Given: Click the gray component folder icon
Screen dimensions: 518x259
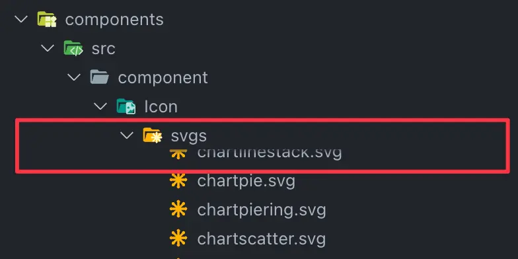Looking at the screenshot, I should click(99, 77).
